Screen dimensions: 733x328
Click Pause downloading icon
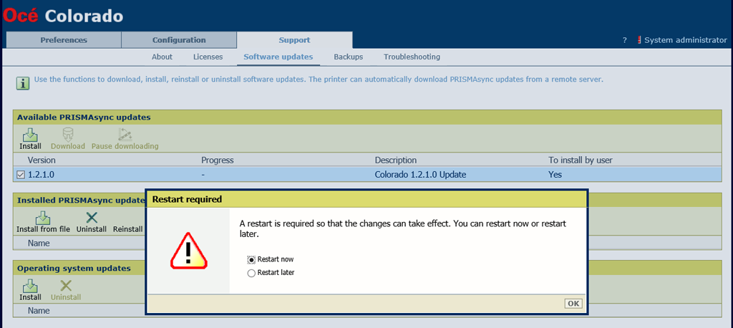tap(125, 135)
